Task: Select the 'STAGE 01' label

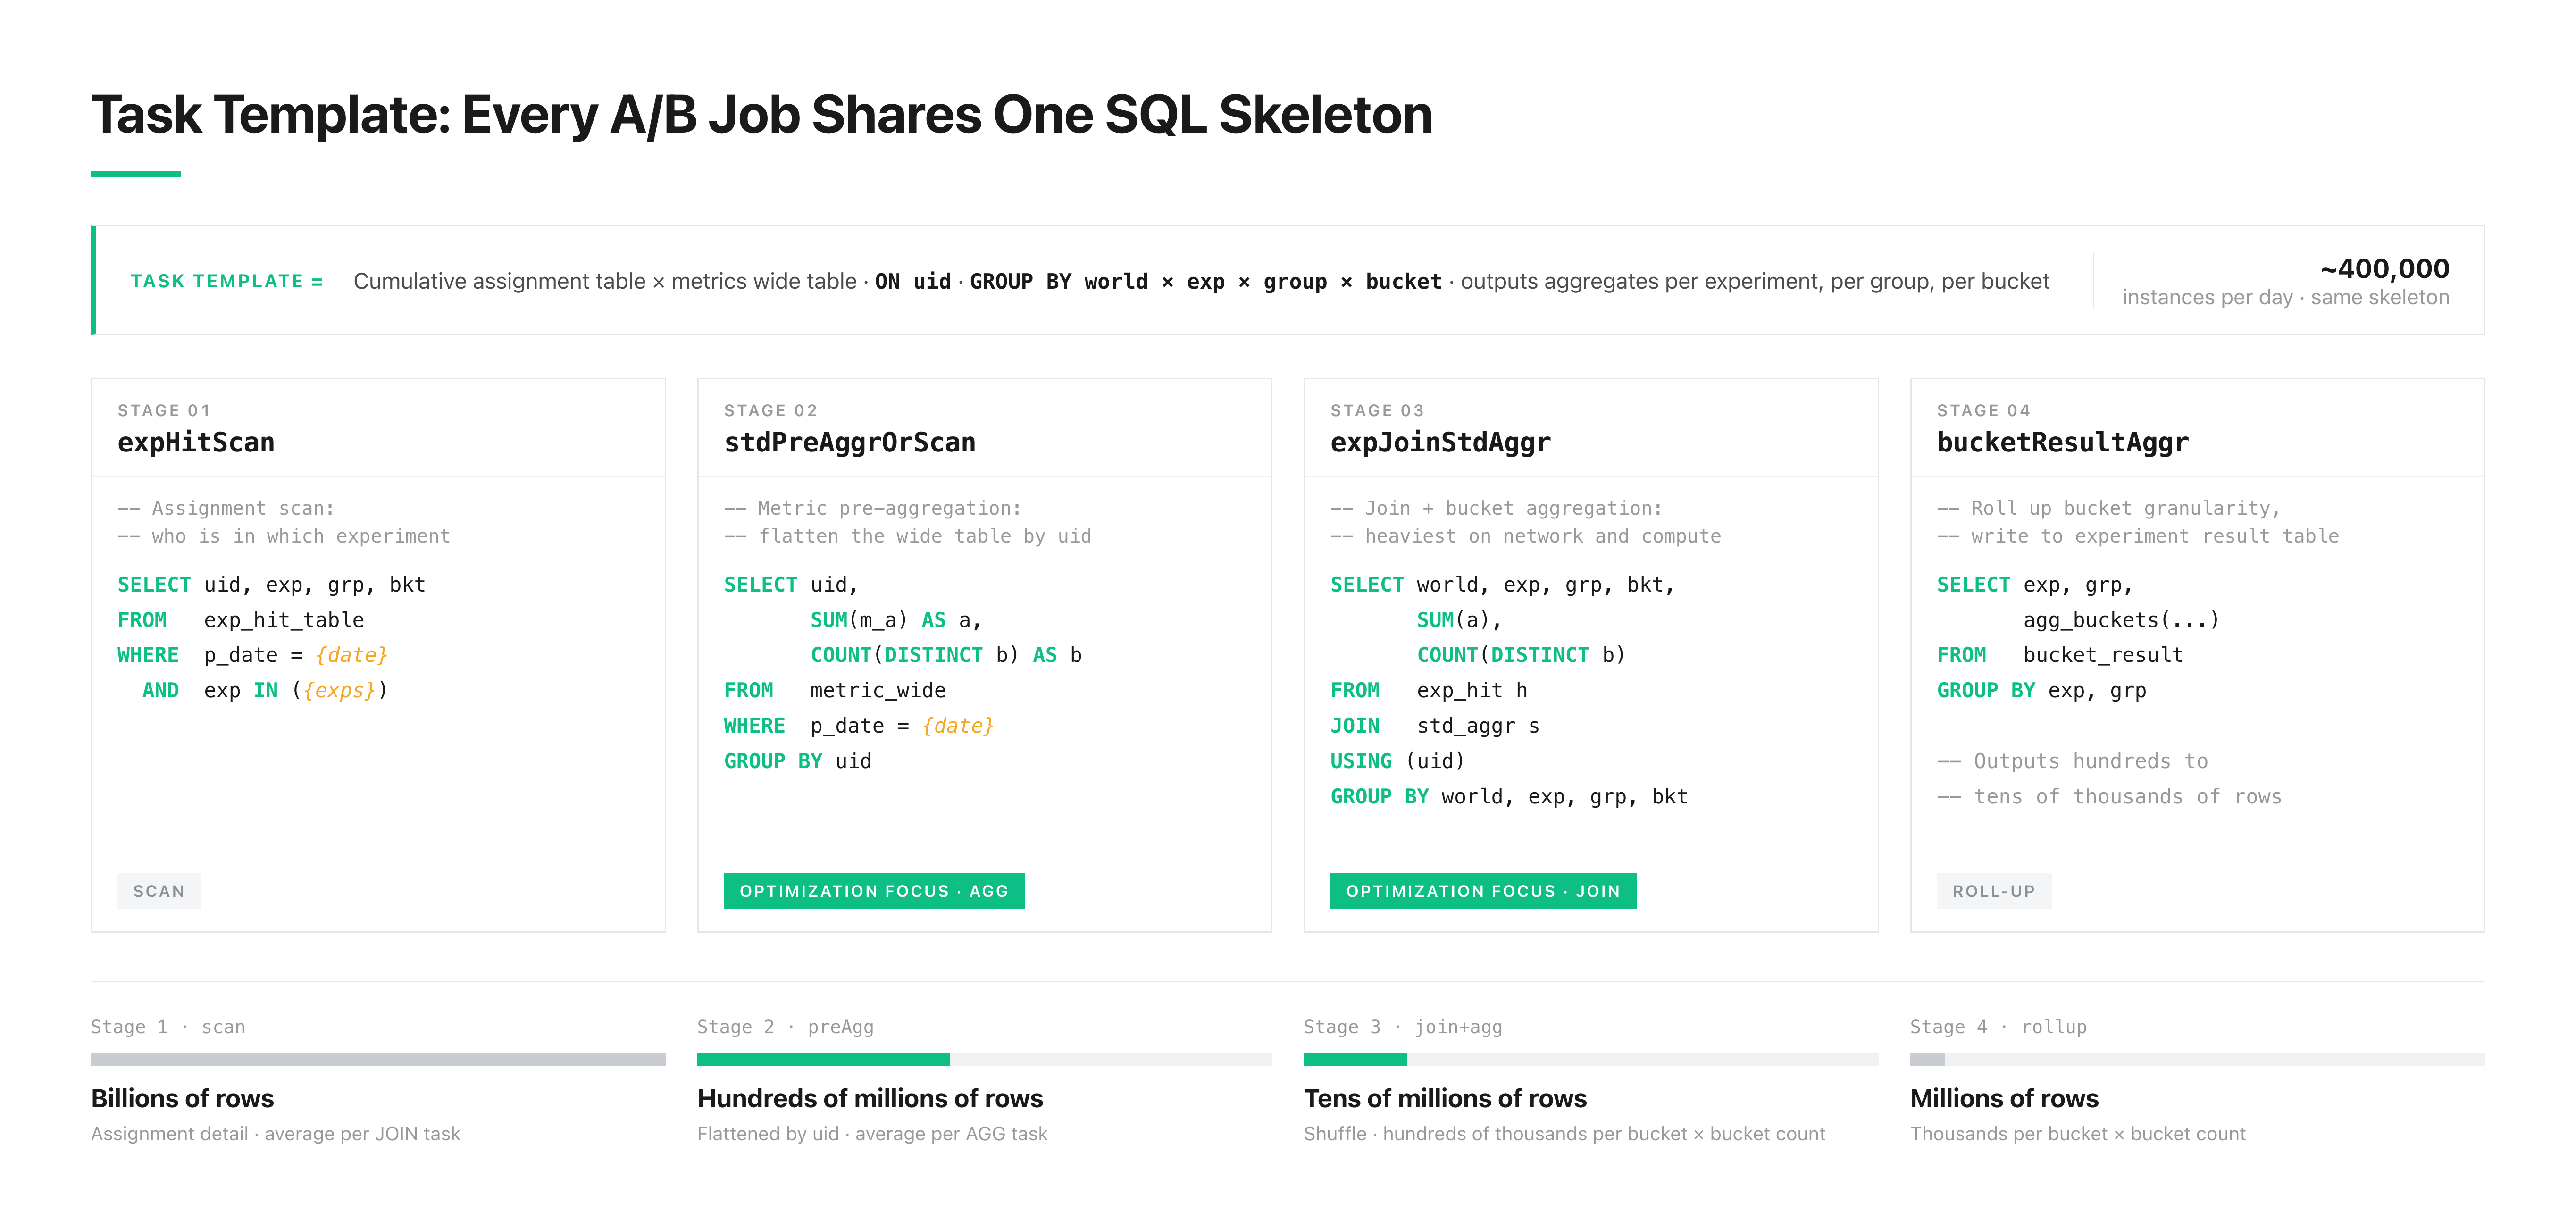Action: click(164, 410)
